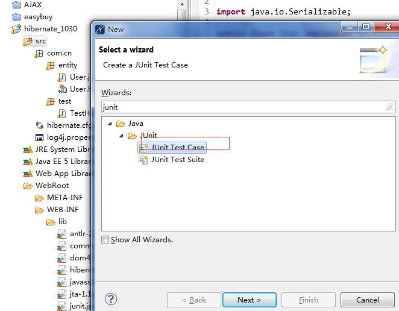Click the META-INF folder icon
Viewport: 399px width, 311px height.
[39, 198]
